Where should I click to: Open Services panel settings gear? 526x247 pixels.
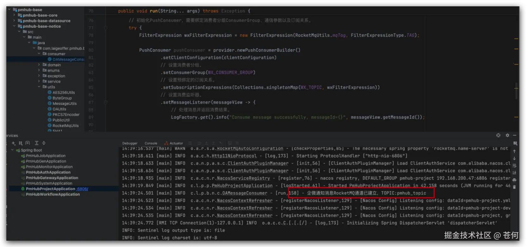pos(507,135)
